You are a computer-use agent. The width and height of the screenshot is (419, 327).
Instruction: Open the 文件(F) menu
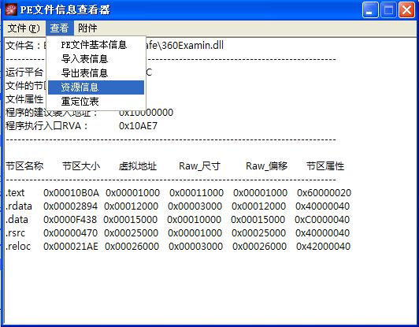coord(24,28)
